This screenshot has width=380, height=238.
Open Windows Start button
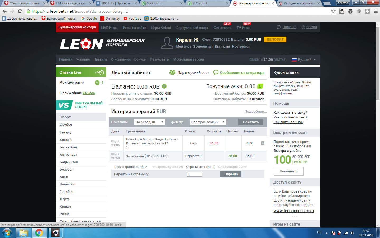(x=7, y=233)
